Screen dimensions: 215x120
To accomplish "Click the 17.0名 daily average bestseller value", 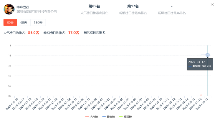I will [74, 33].
